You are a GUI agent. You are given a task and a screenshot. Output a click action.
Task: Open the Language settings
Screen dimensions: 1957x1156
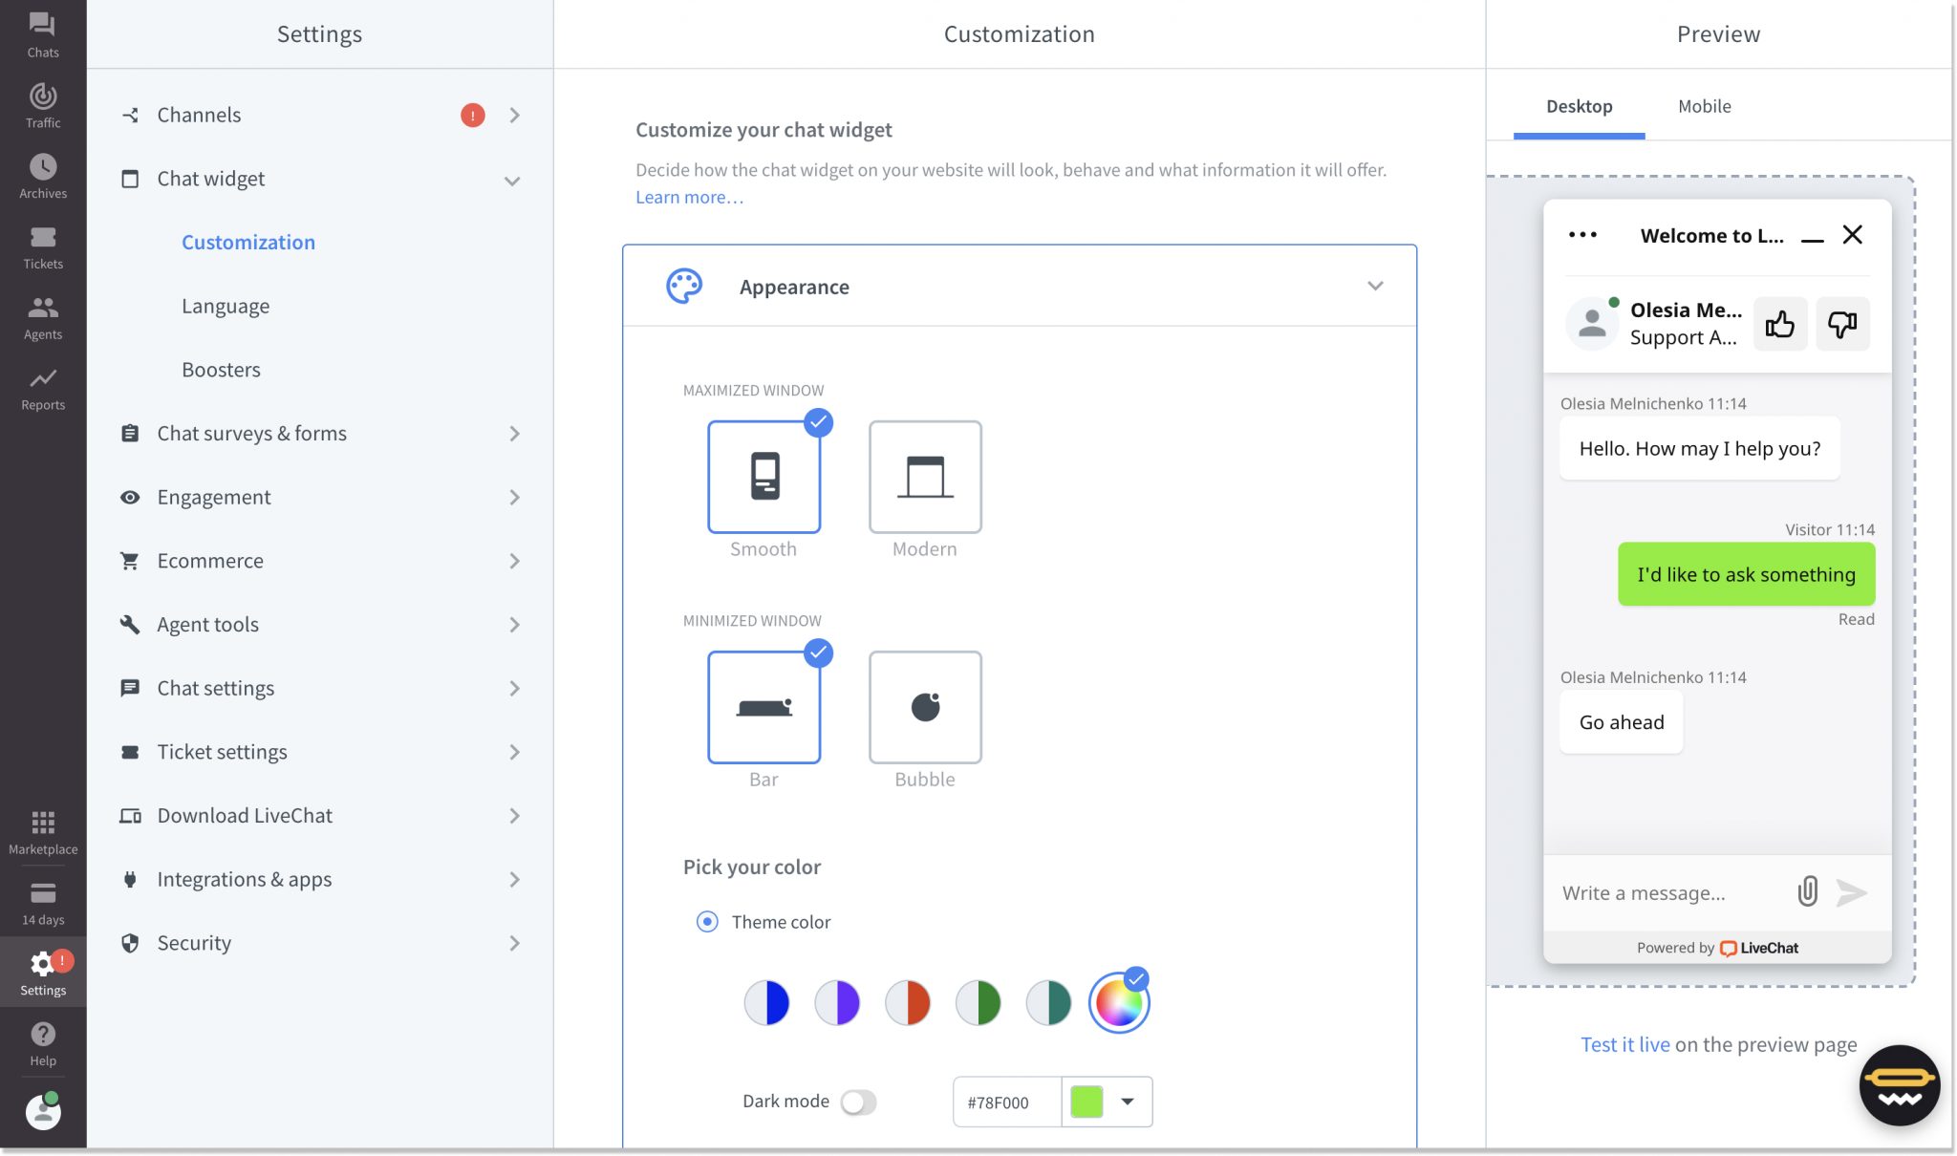tap(225, 305)
